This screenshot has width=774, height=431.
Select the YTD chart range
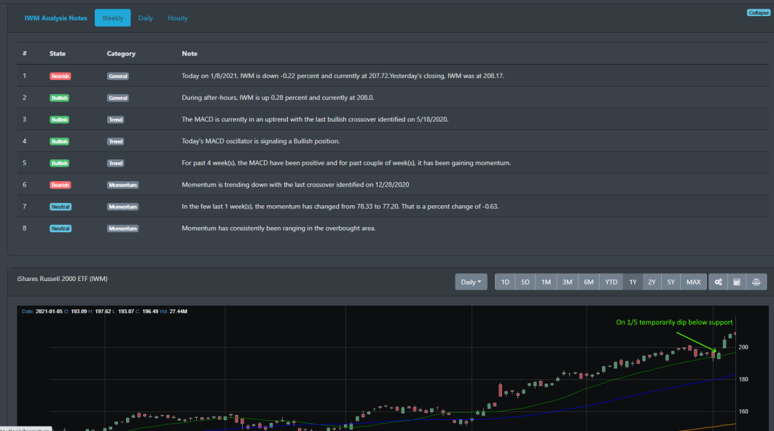click(x=611, y=282)
